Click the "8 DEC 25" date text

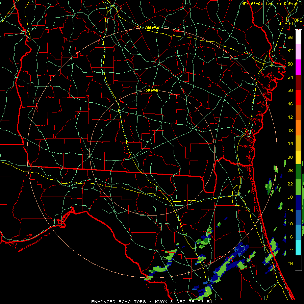[183, 302]
